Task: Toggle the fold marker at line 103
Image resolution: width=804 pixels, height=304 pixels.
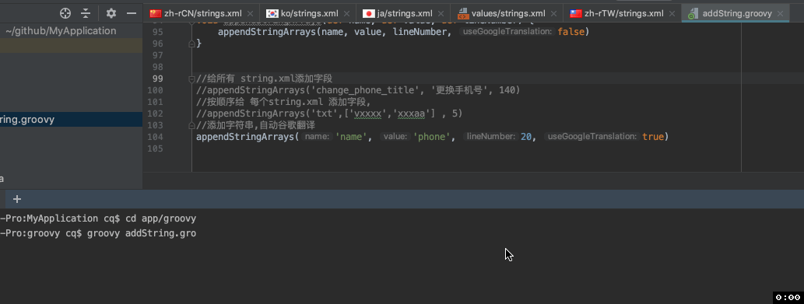Action: pos(191,125)
